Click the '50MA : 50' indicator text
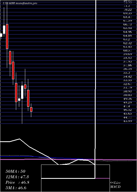The image size is (137, 192). pos(15,171)
